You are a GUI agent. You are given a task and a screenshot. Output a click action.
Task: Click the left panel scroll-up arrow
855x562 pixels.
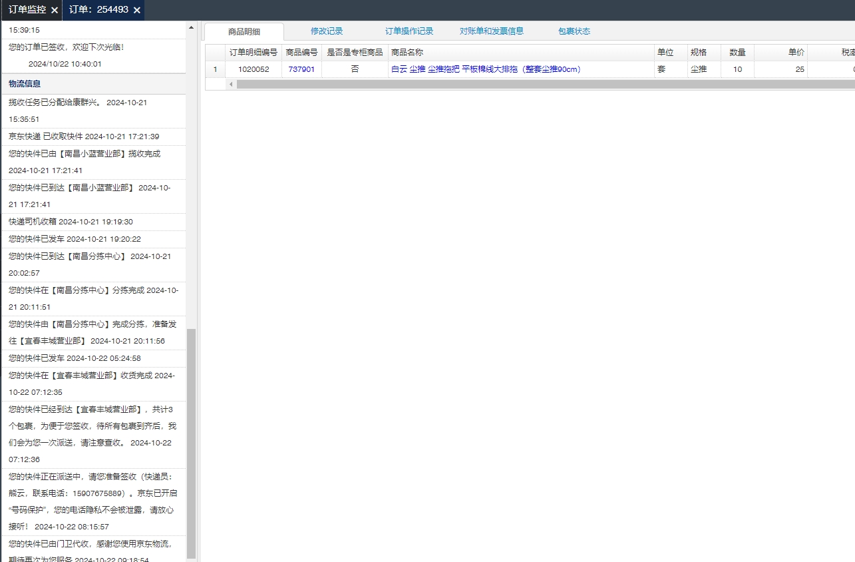(x=192, y=27)
